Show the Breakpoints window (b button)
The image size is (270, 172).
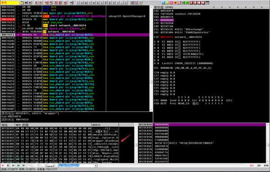pyautogui.click(x=114, y=3)
